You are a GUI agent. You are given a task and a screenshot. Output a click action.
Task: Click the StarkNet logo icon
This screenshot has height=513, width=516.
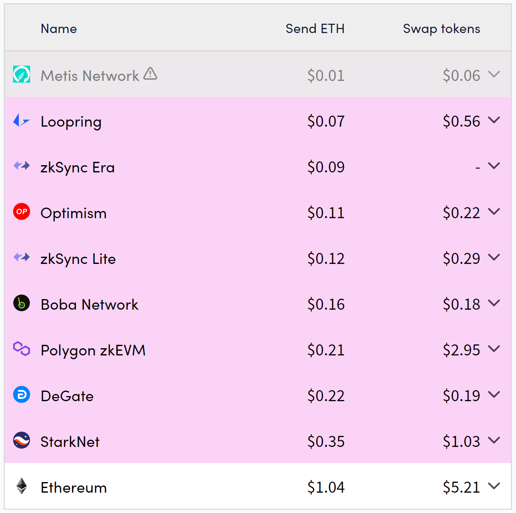[22, 441]
